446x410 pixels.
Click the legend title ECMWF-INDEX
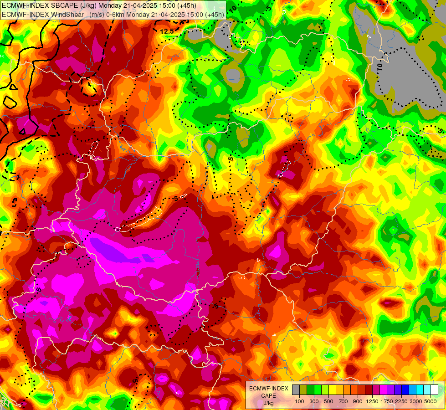coord(269,389)
